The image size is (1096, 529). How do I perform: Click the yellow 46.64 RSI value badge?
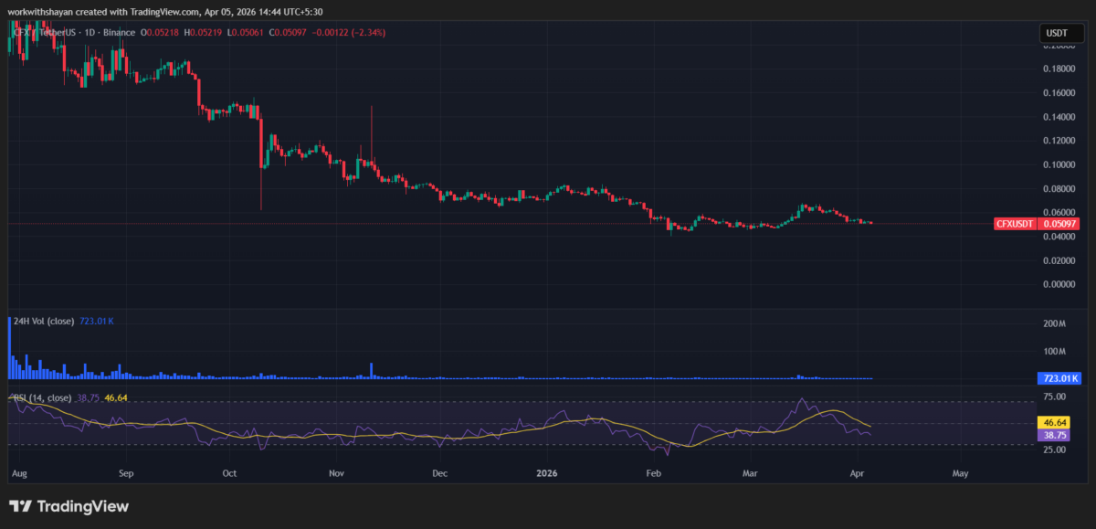point(1056,423)
